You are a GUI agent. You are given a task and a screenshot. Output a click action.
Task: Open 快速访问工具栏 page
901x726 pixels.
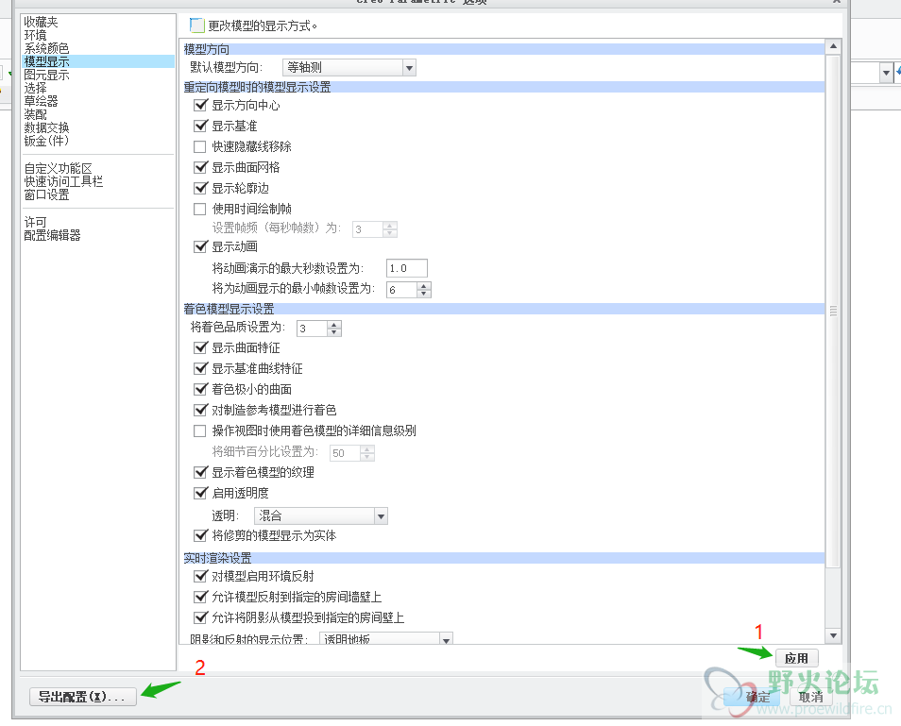click(x=63, y=181)
